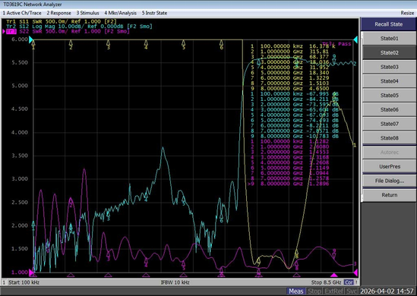Select yellow marker 6 triangle at top

click(x=221, y=43)
